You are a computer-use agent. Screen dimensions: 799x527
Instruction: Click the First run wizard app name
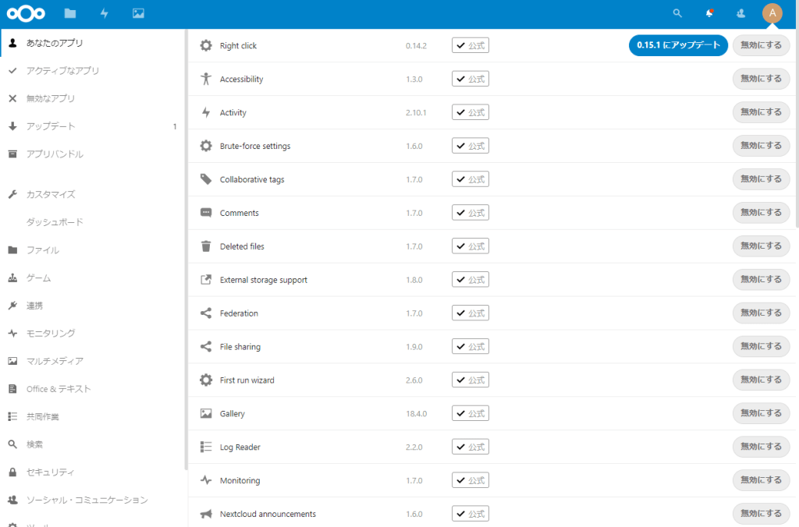(x=247, y=380)
